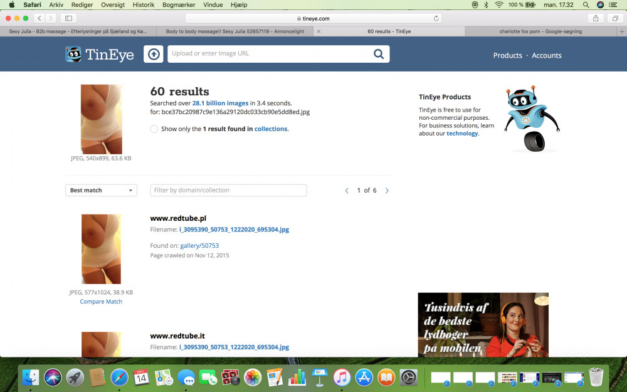Open Launchpad from the Dock
Viewport: 627px width, 392px height.
coord(75,377)
